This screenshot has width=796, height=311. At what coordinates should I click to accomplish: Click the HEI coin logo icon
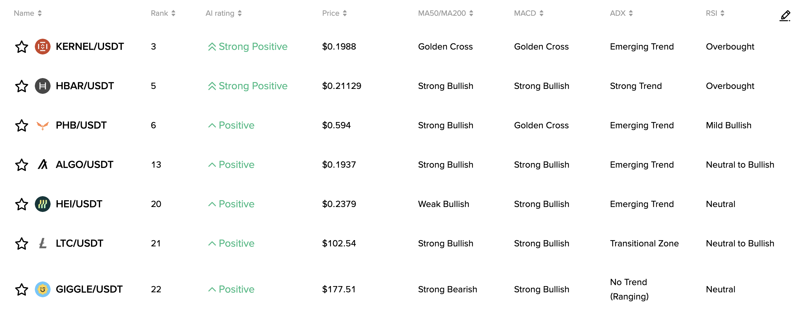(x=43, y=204)
